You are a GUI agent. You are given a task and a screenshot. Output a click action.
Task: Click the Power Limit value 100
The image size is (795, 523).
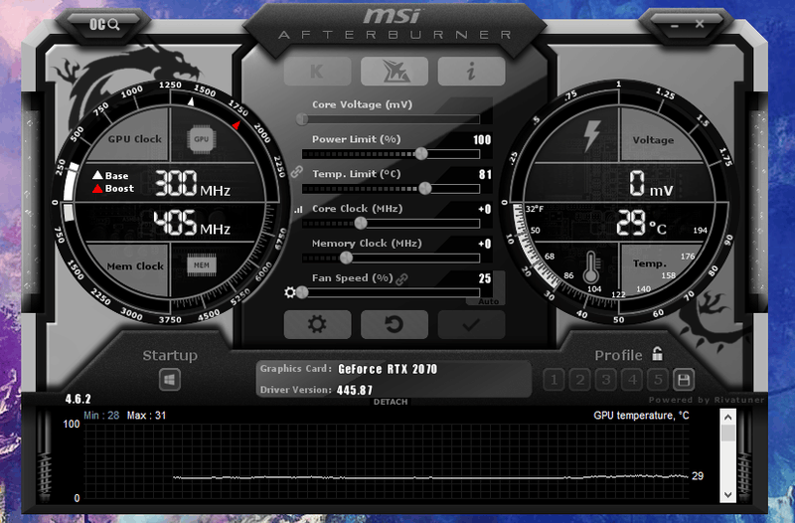[482, 140]
